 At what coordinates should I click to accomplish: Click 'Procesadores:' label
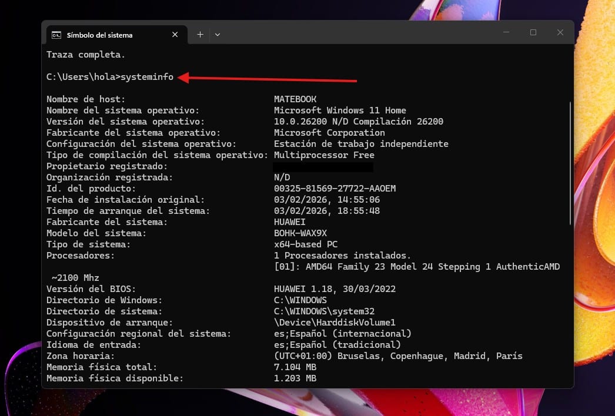[x=81, y=256]
